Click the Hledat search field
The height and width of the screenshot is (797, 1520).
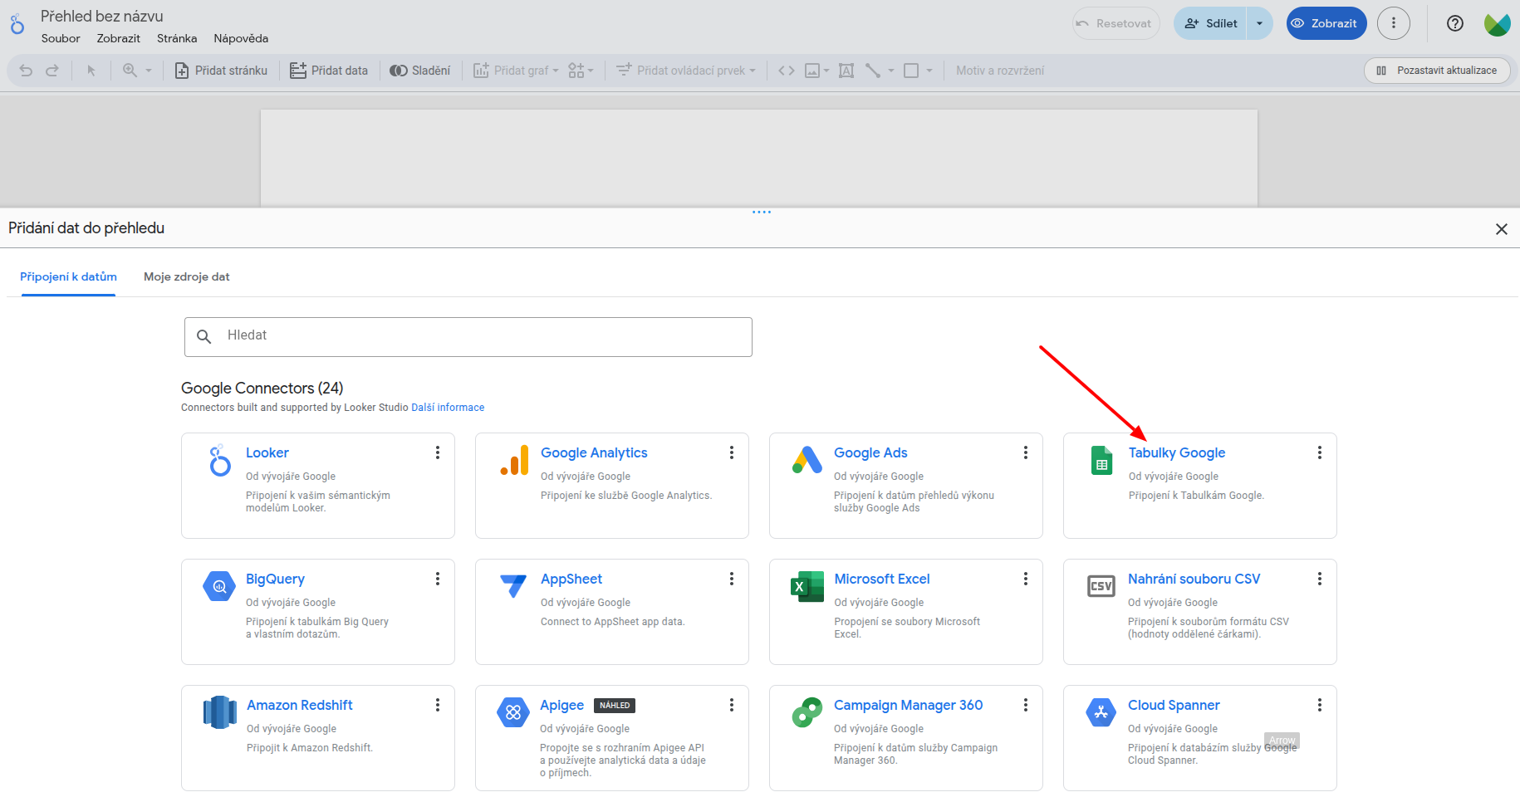click(468, 337)
